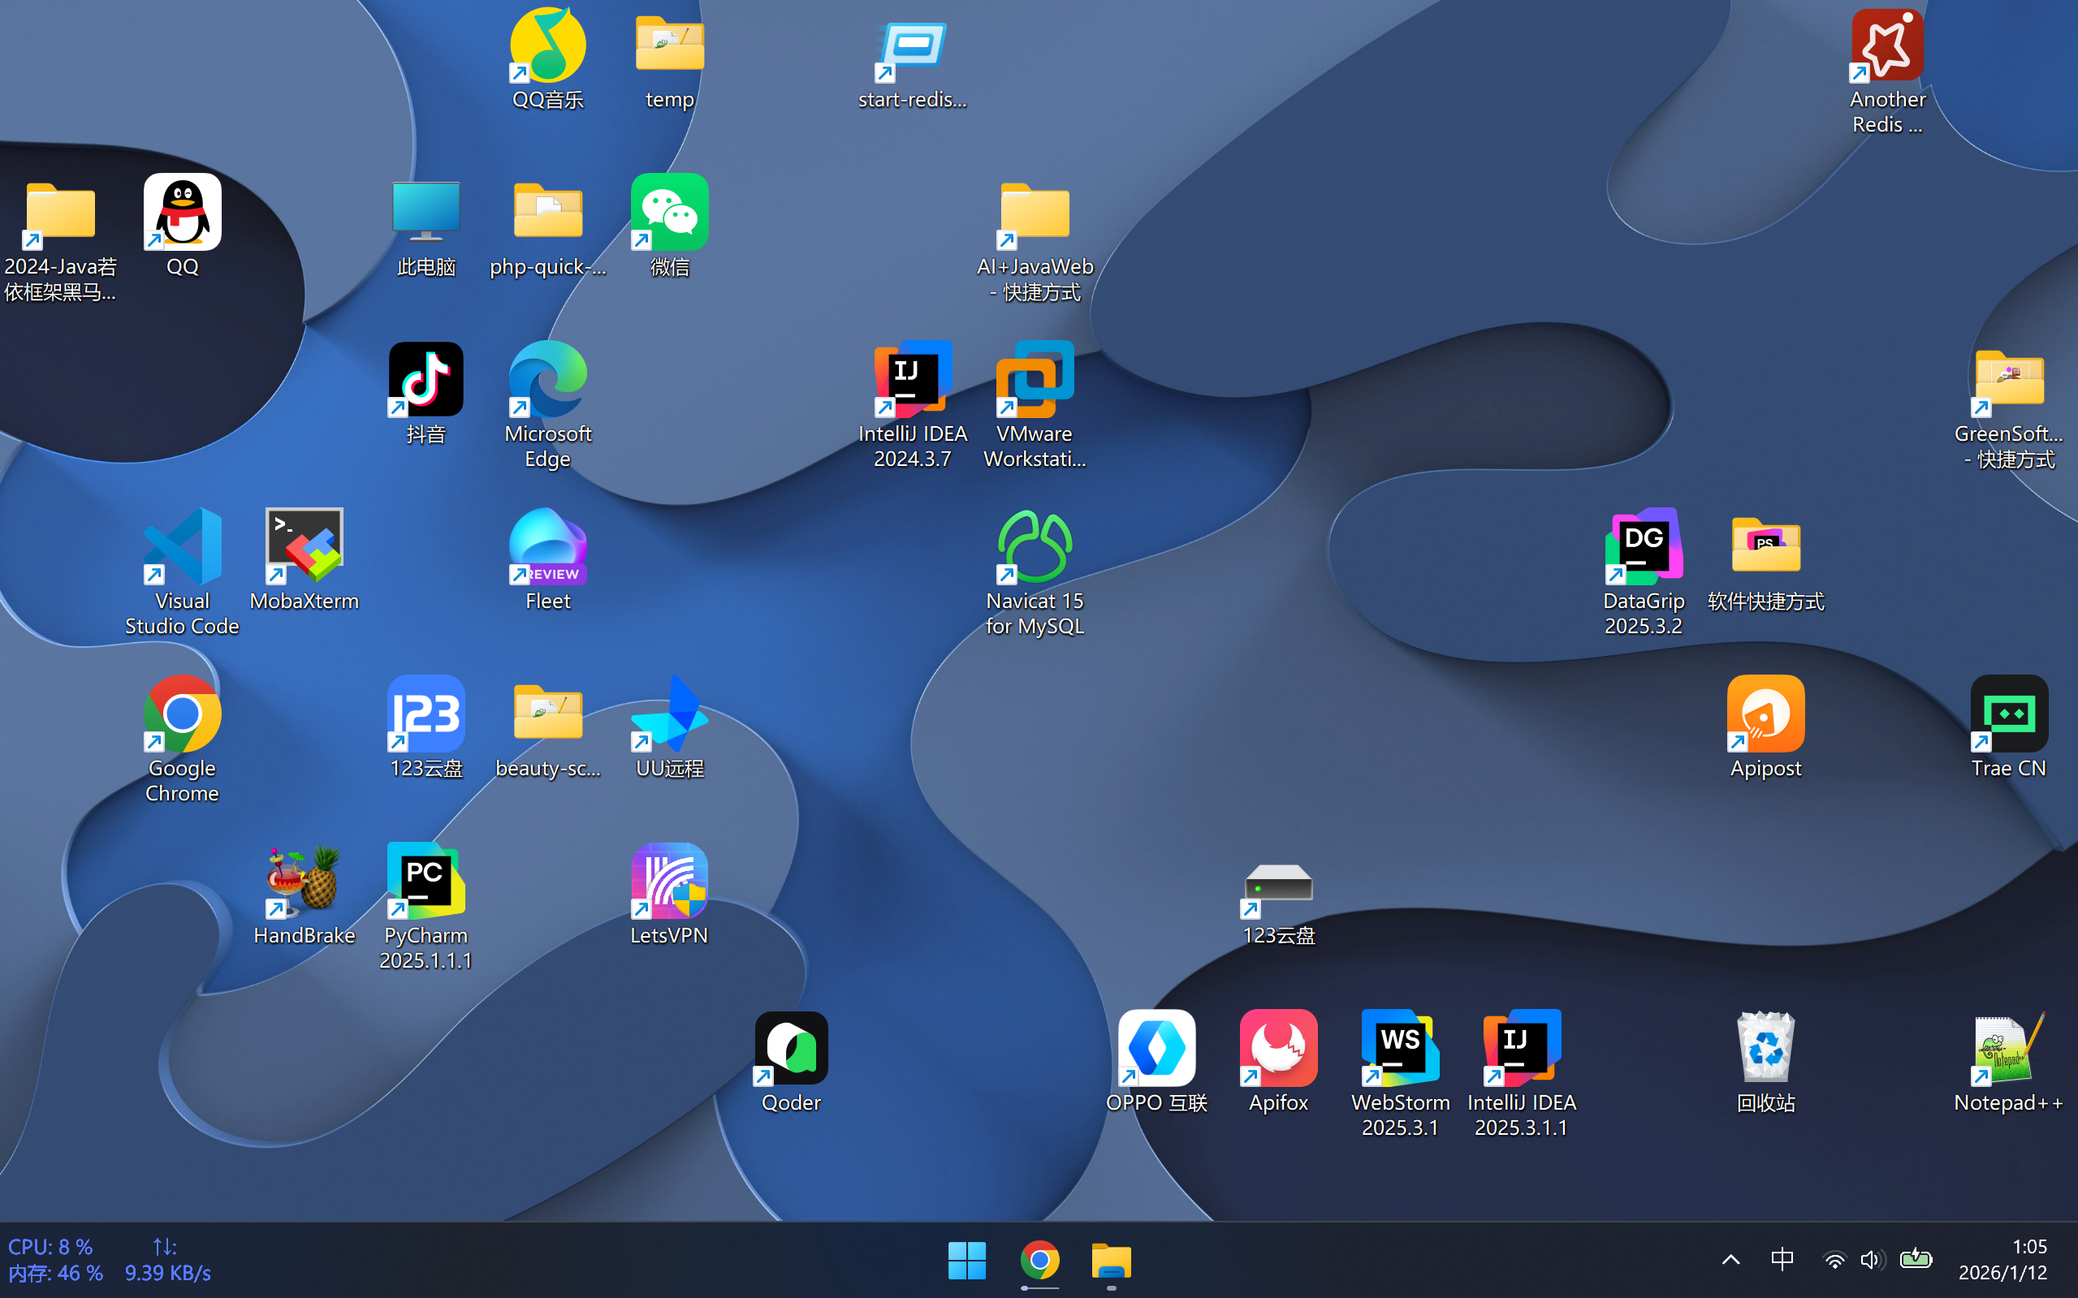The image size is (2078, 1298).
Task: Select the IntelliJ IDEA 2024.3.7 icon
Action: point(912,379)
